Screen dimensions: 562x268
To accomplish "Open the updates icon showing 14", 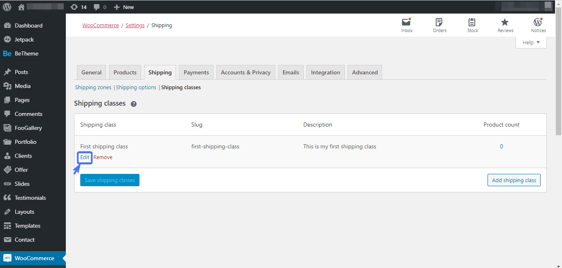I will pos(74,7).
